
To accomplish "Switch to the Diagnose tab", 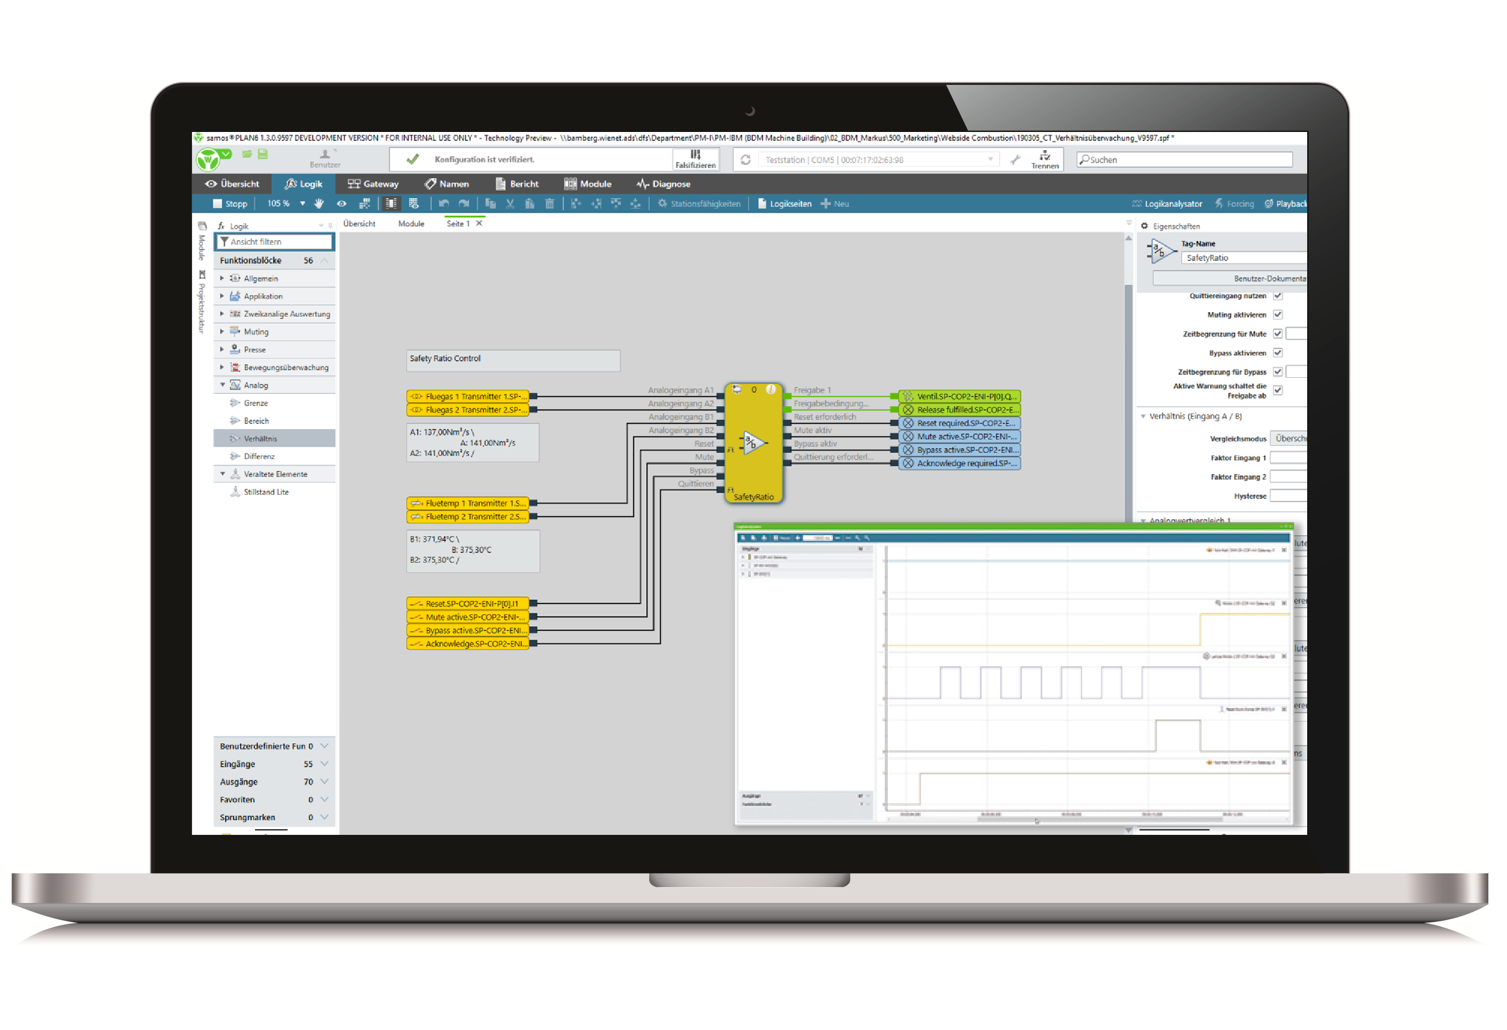I will point(663,184).
